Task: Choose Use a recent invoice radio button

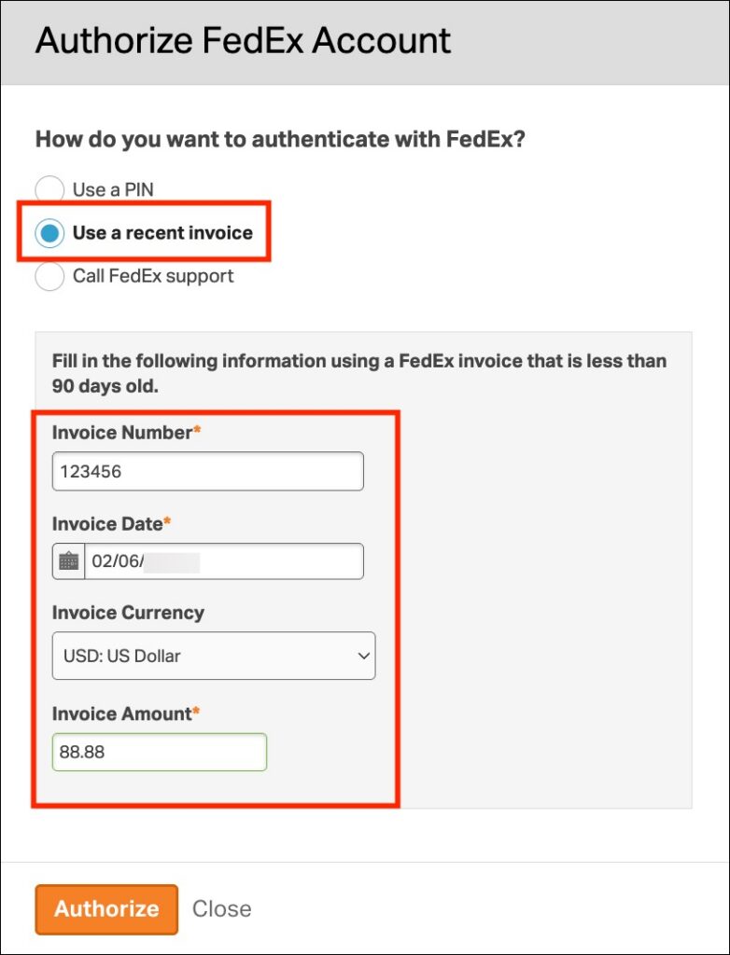Action: pyautogui.click(x=49, y=232)
